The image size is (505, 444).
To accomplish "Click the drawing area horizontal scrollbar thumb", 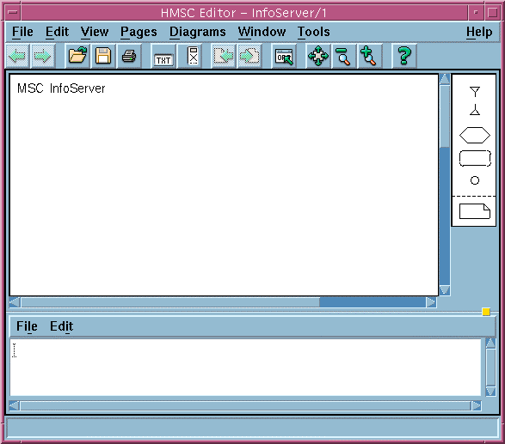I will pyautogui.click(x=170, y=302).
